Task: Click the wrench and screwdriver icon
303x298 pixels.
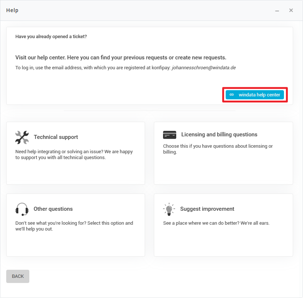Action: pos(22,137)
